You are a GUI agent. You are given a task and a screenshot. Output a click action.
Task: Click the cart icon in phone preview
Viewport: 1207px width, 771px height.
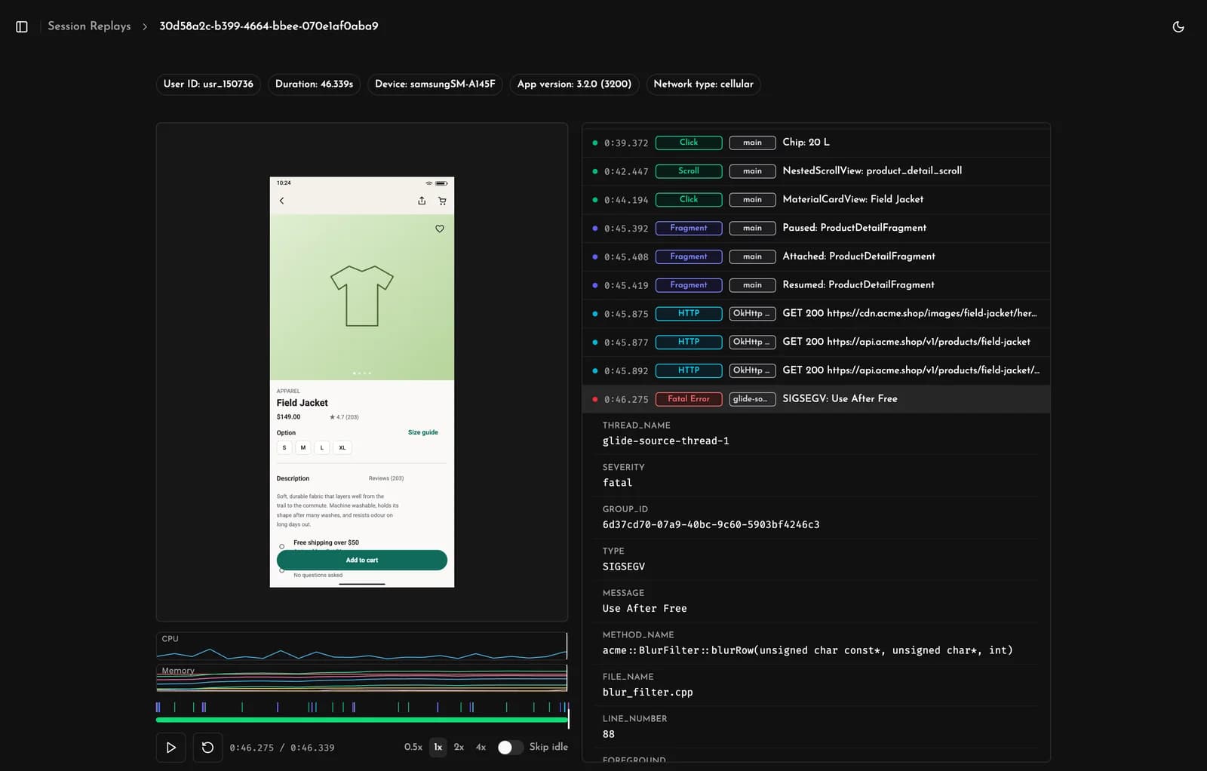(442, 201)
